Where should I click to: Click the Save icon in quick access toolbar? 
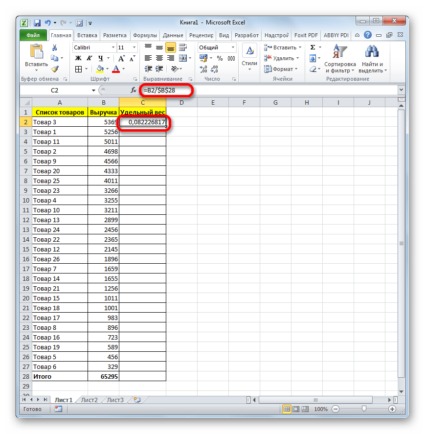pos(37,23)
